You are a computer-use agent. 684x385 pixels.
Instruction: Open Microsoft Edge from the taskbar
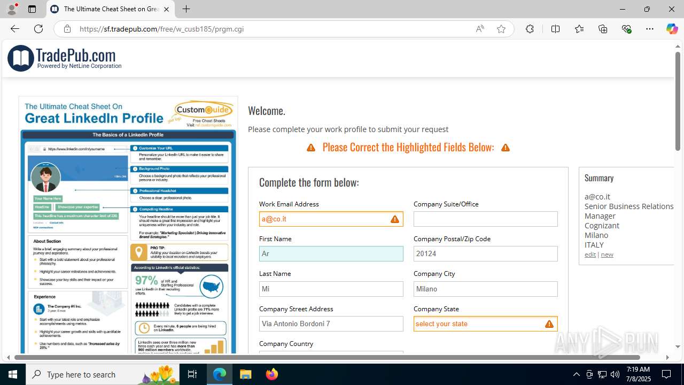[220, 374]
